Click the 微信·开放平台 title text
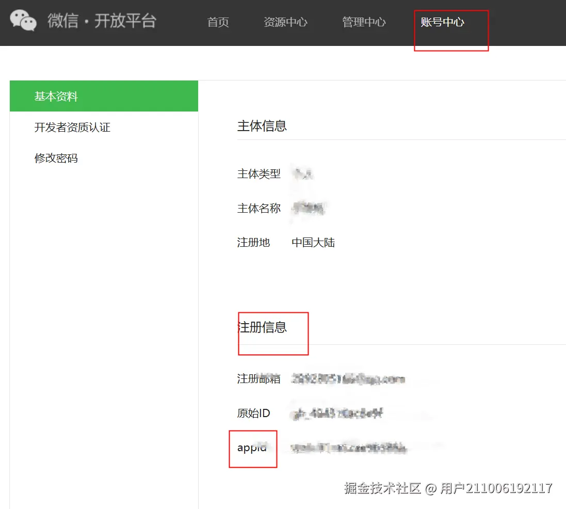 (x=102, y=21)
